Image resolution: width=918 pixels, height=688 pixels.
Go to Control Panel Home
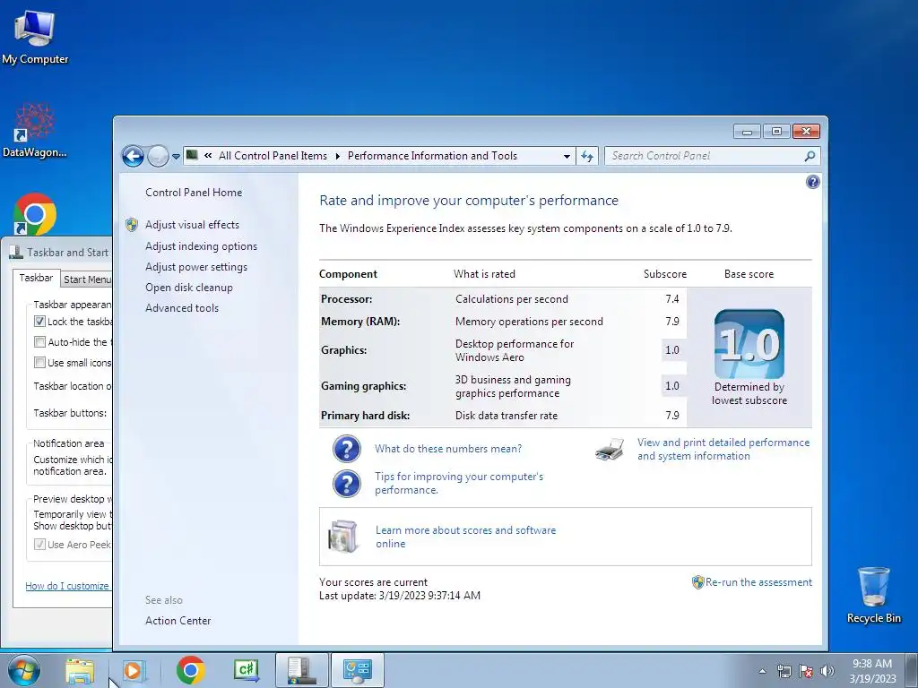[194, 193]
